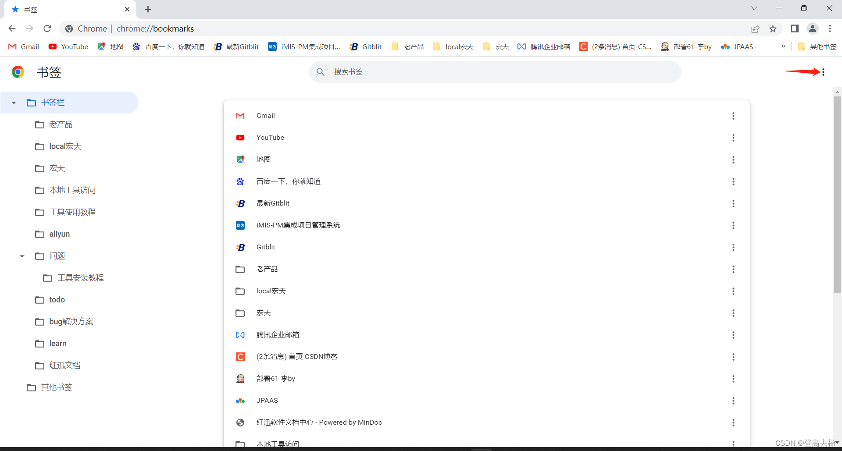Close the 书签 tab
Screen dimensions: 842x451
(x=127, y=9)
